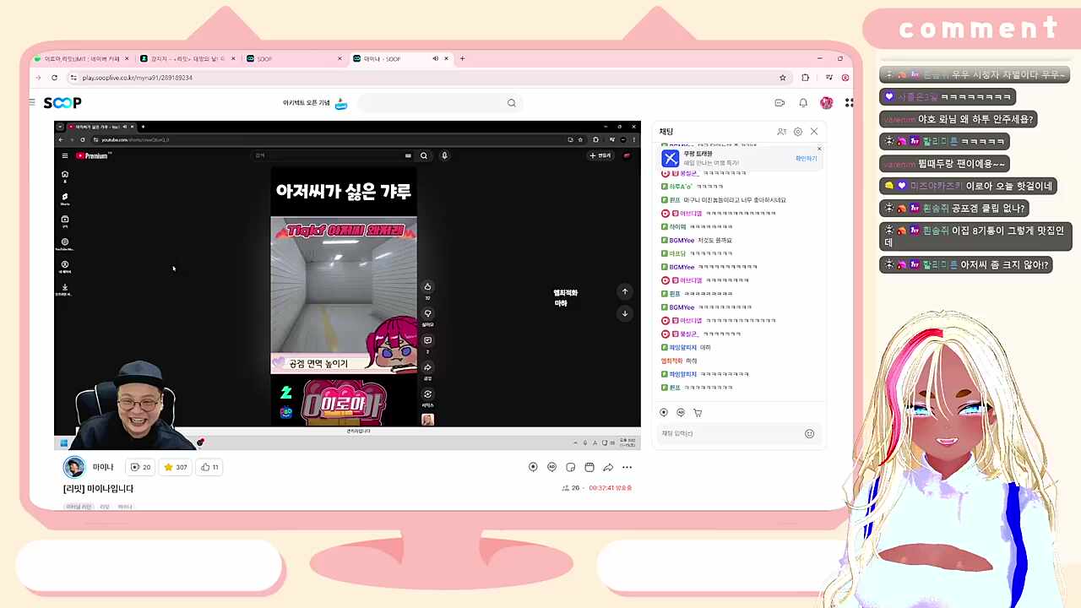Like the YouTube Short in the stream

[427, 287]
